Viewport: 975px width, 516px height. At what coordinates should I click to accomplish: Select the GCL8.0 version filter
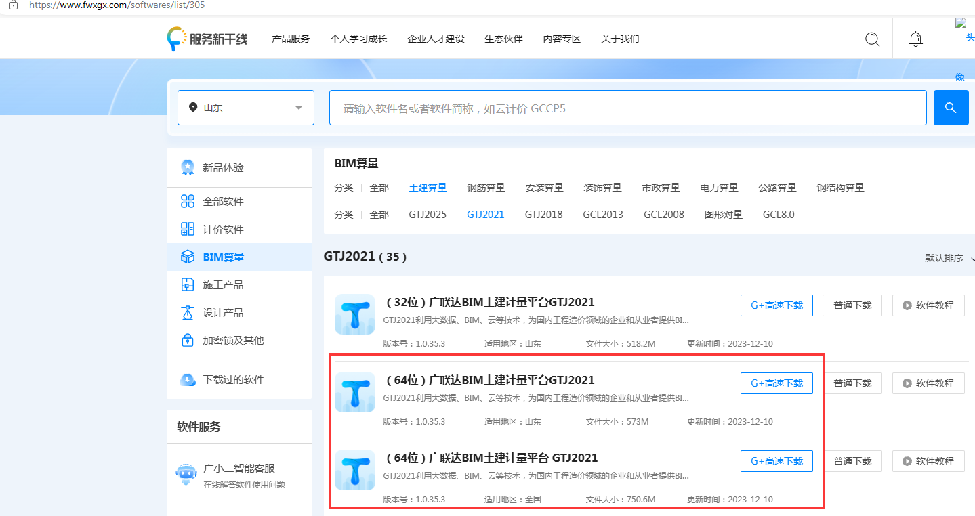pyautogui.click(x=779, y=215)
